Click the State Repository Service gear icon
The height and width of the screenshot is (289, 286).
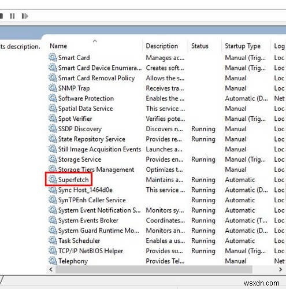tap(53, 139)
